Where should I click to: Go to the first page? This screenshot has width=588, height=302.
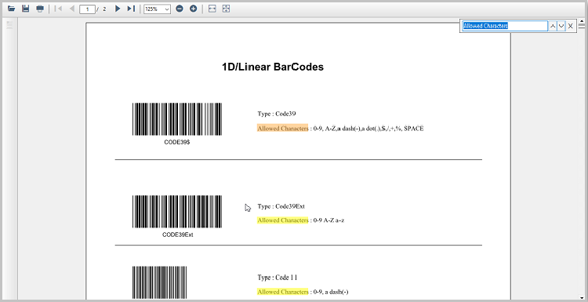[58, 9]
